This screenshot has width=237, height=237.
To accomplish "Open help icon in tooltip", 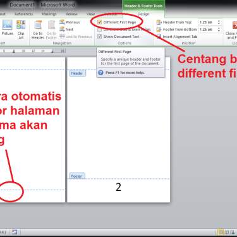I will pyautogui.click(x=100, y=73).
